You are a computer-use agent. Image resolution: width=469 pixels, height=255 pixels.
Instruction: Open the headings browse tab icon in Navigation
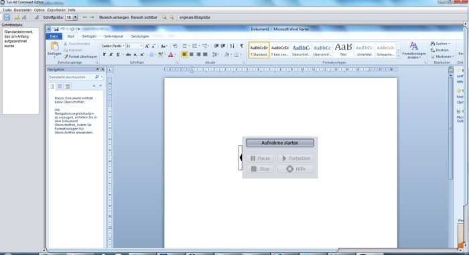[52, 87]
